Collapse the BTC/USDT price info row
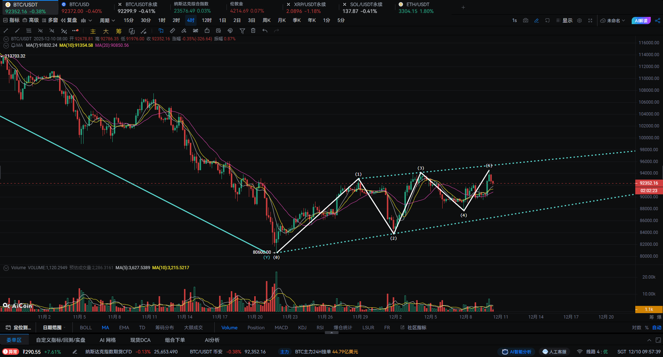 (x=6, y=39)
